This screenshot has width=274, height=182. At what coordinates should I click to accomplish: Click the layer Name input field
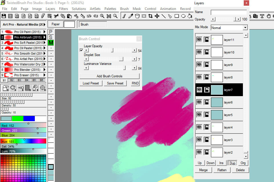229,12
